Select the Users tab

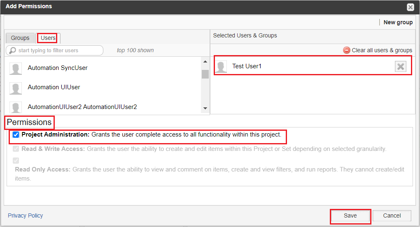tap(48, 38)
